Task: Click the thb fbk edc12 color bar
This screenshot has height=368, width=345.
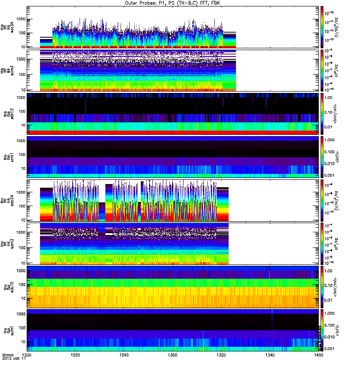Action: (322, 114)
